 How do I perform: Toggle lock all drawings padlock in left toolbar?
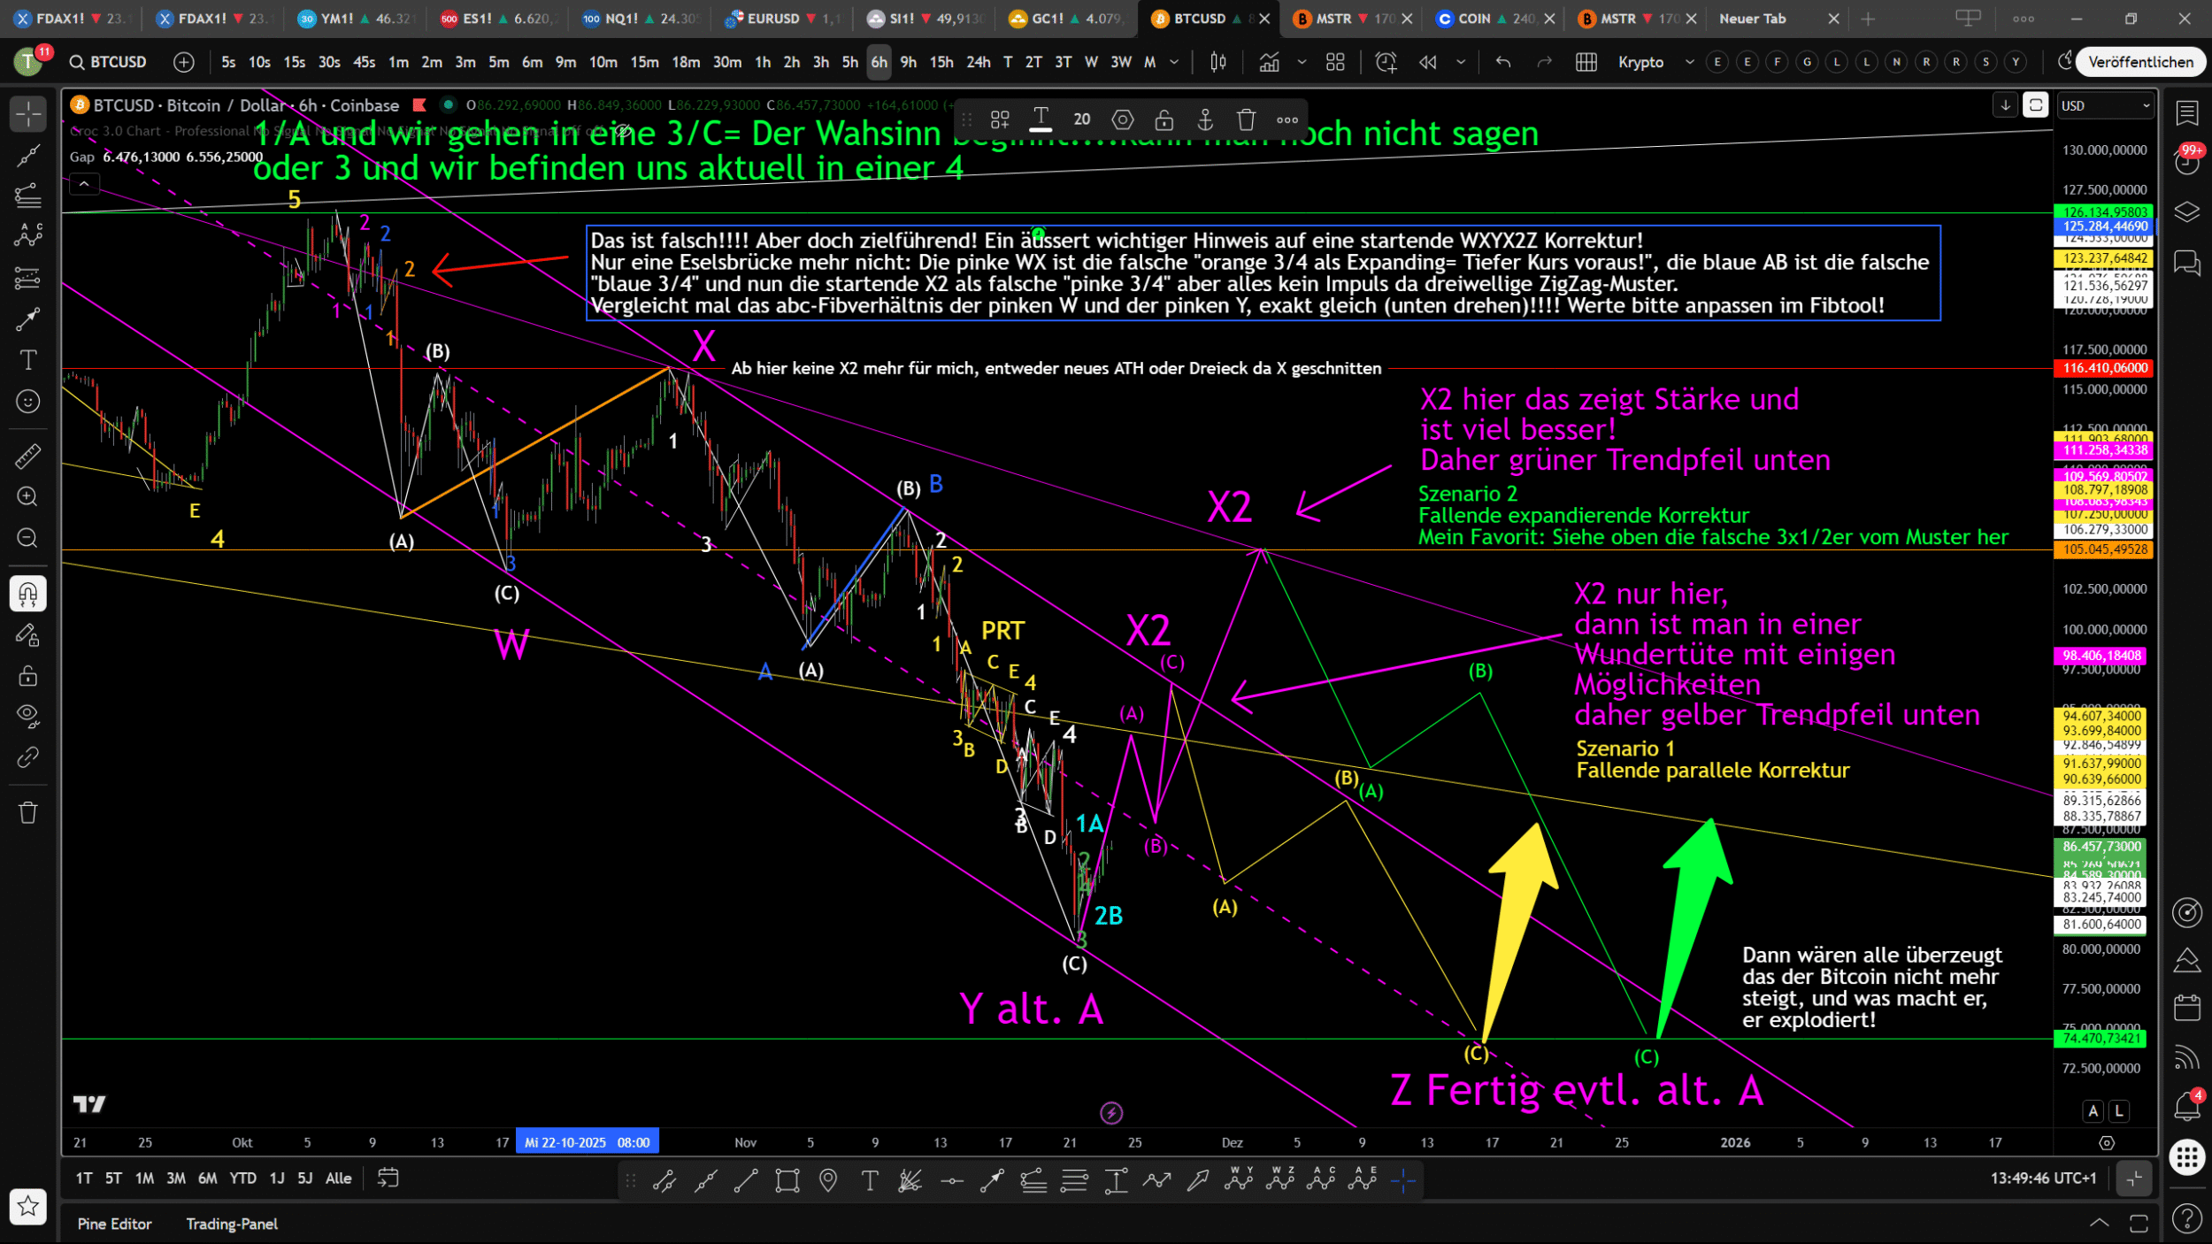pos(27,676)
